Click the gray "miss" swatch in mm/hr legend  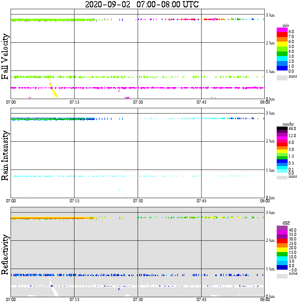(282, 178)
